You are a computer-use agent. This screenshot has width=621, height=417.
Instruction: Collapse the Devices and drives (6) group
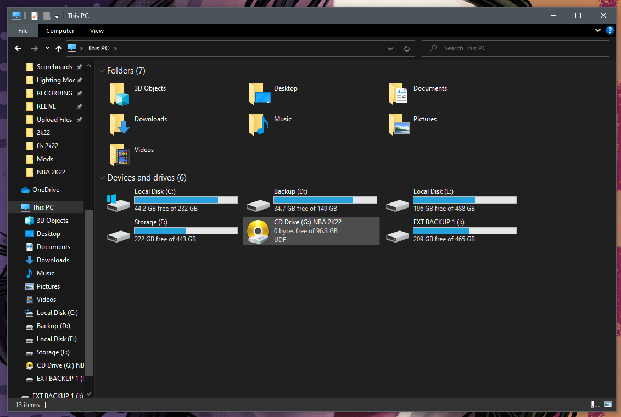click(x=102, y=178)
